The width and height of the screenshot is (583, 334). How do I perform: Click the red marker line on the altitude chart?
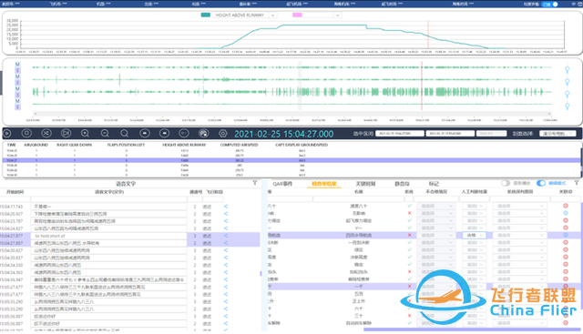click(428, 35)
